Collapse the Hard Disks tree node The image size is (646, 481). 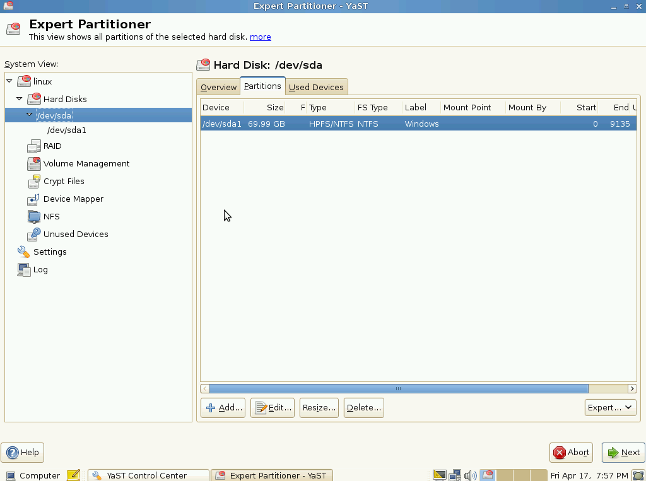(20, 98)
